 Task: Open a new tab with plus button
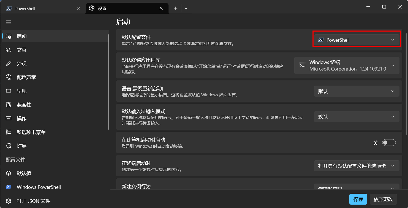point(176,9)
